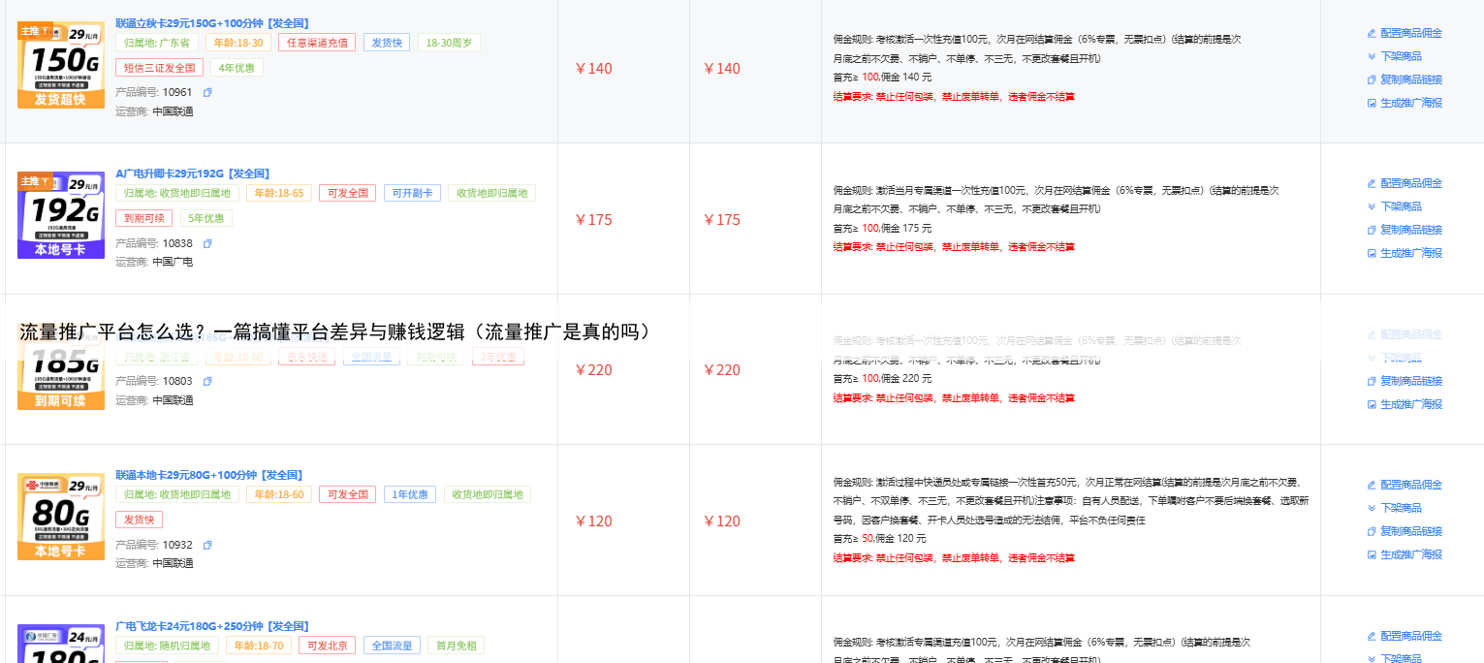Screen dimensions: 1484x663
Task: Click the 任意渠道充值 tag on 联通立秋卡
Action: click(x=317, y=43)
